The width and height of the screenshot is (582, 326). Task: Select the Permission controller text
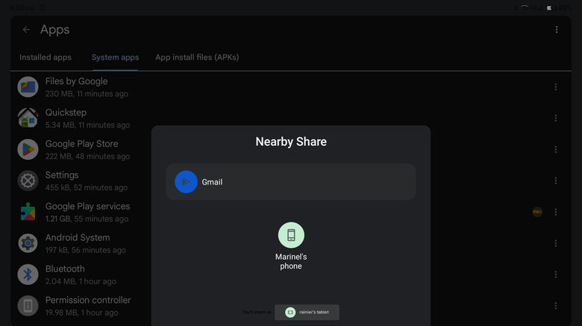[88, 300]
